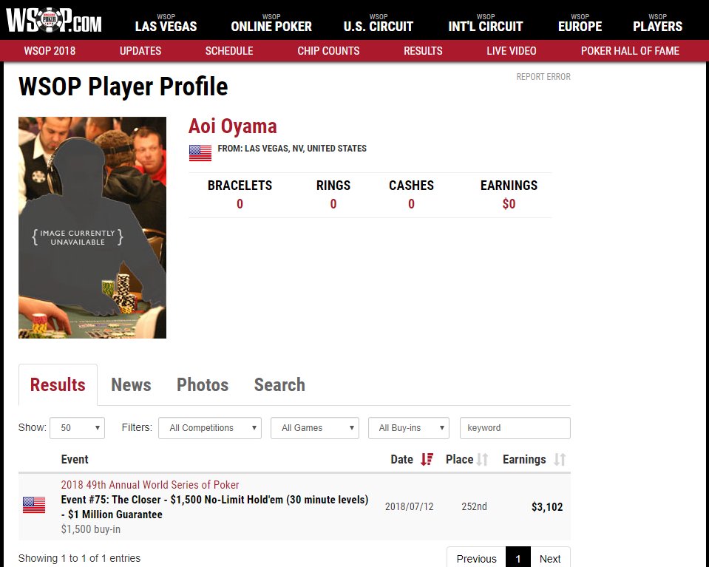Click the Bracelets stat heading
709x567 pixels.
coord(240,186)
